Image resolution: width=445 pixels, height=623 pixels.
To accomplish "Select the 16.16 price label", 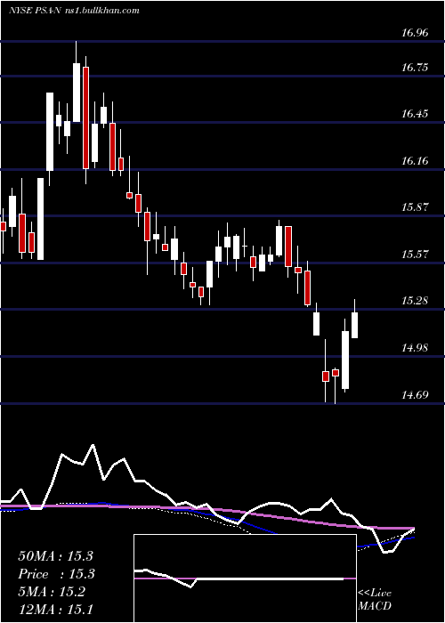I will click(415, 161).
